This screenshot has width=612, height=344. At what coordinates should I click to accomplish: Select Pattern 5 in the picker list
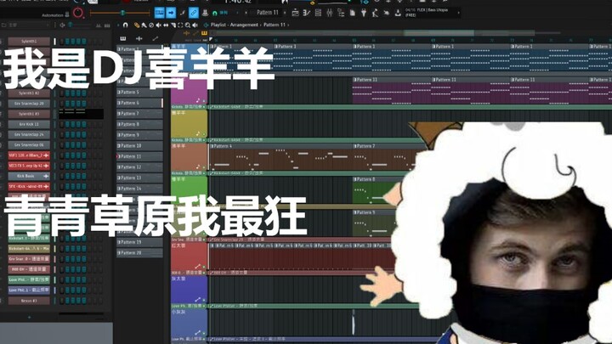pyautogui.click(x=139, y=92)
